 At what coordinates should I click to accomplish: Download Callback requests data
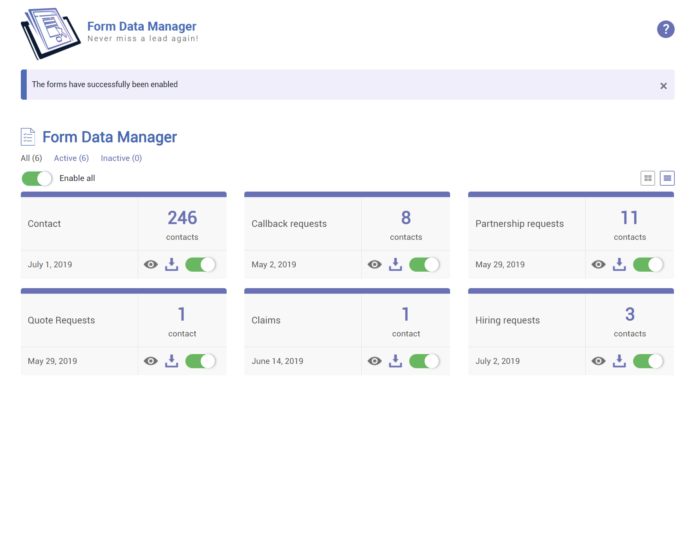(395, 265)
